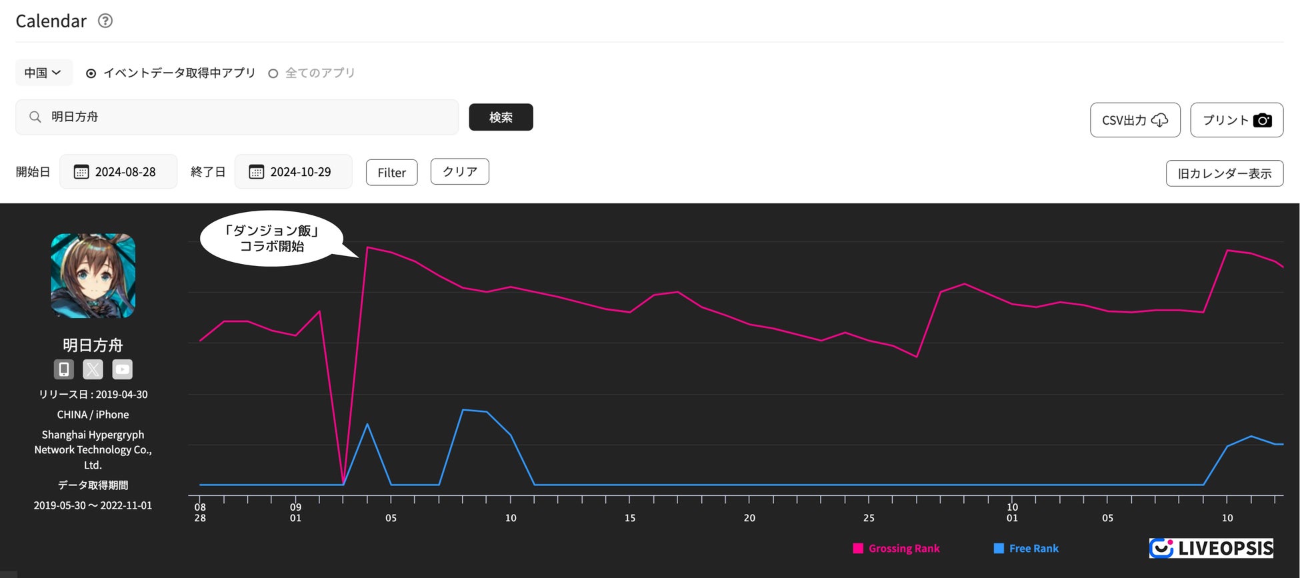Open the end date calendar icon
The image size is (1300, 578).
[x=256, y=172]
